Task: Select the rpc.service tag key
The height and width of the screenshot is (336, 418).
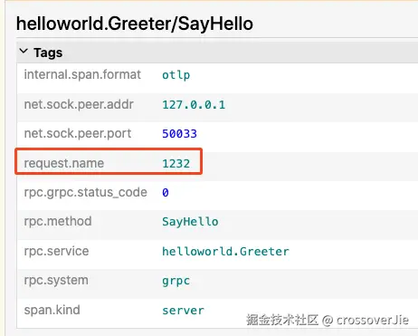Action: (56, 251)
